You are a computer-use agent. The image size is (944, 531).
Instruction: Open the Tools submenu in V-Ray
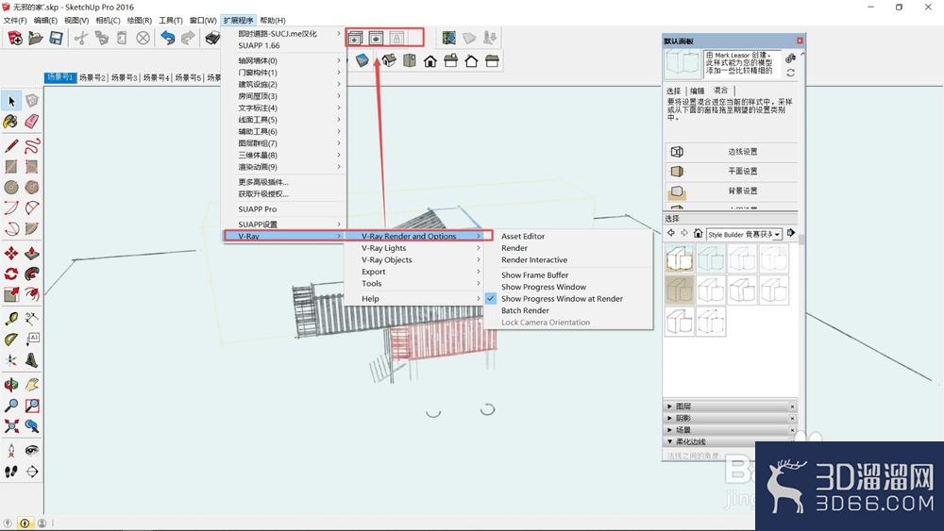[x=413, y=283]
